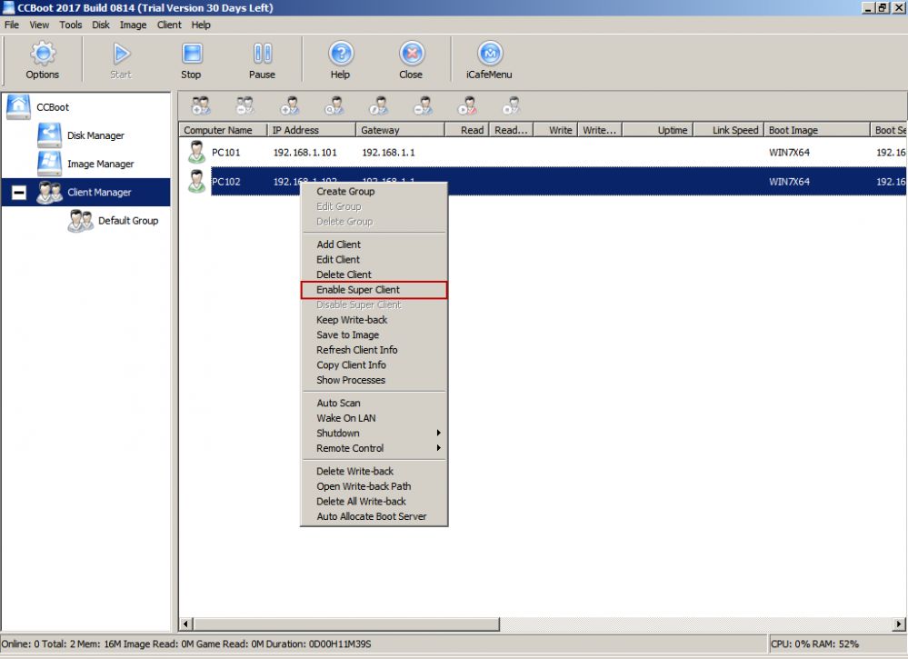Screen dimensions: 908x659
Task: Open the View menu
Action: coord(39,25)
